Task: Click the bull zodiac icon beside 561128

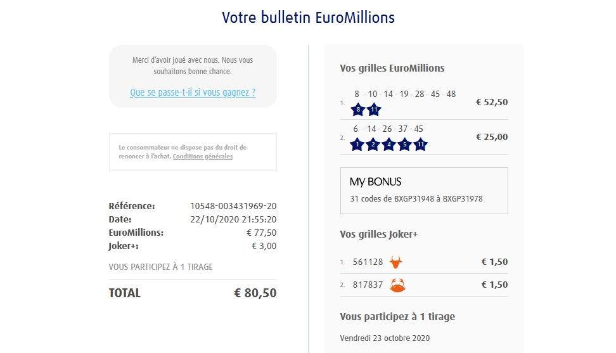Action: pos(397,262)
